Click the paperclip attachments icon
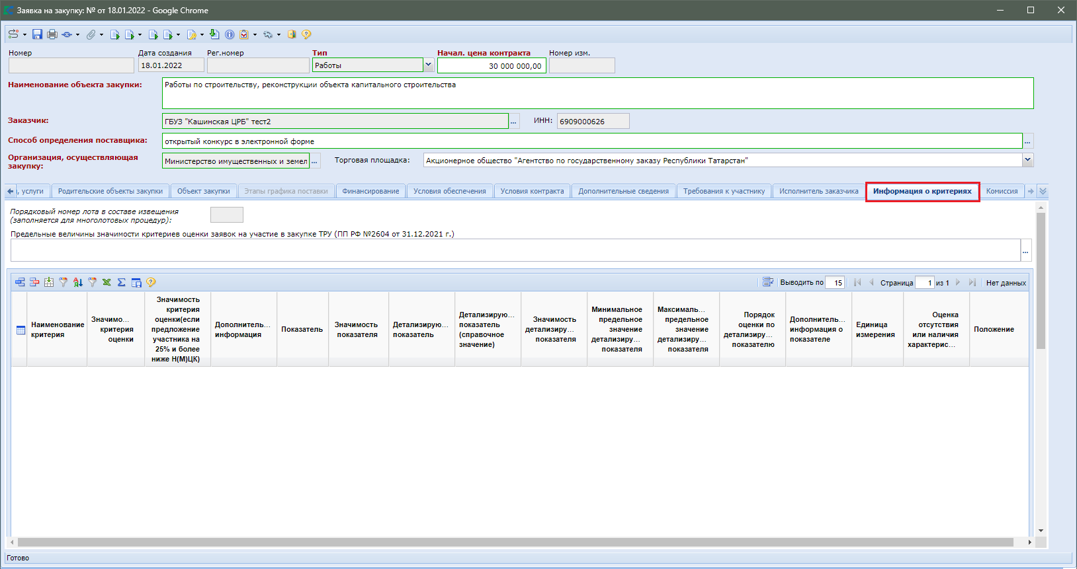The width and height of the screenshot is (1077, 569). pyautogui.click(x=91, y=34)
